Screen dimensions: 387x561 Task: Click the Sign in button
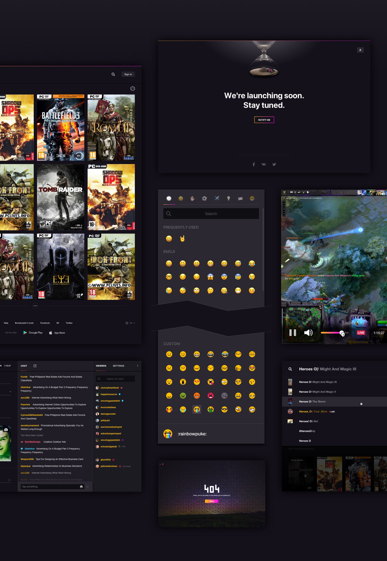click(128, 74)
